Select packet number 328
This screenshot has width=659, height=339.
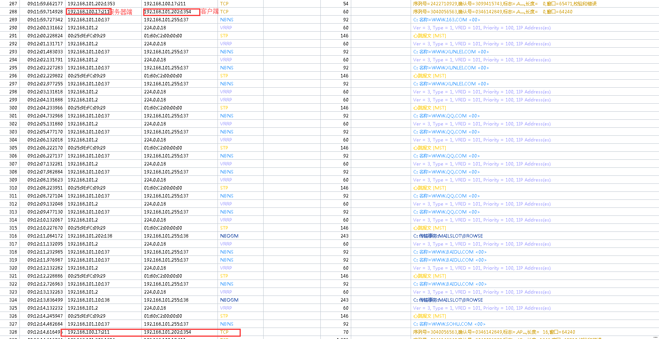(x=13, y=332)
